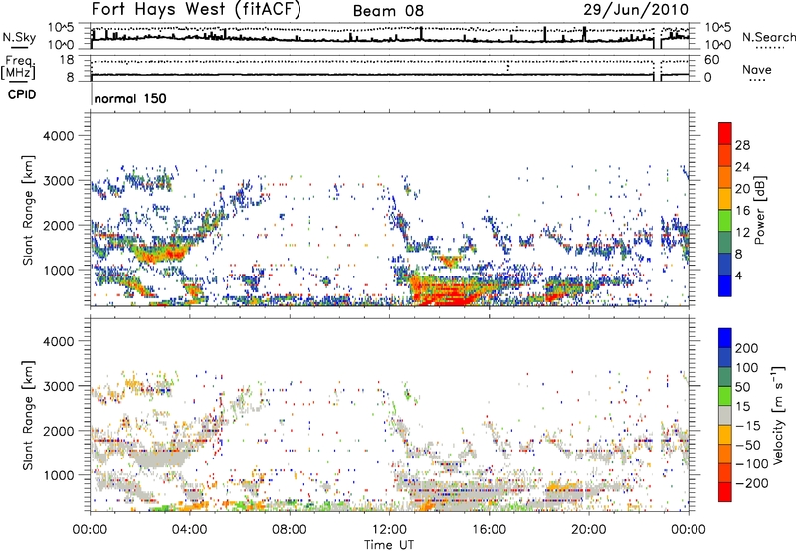This screenshot has height=551, width=796.
Task: Click the "08:00" time tick label
Action: click(290, 530)
